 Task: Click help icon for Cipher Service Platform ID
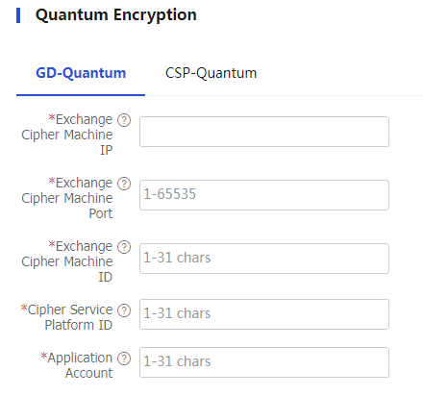124,310
